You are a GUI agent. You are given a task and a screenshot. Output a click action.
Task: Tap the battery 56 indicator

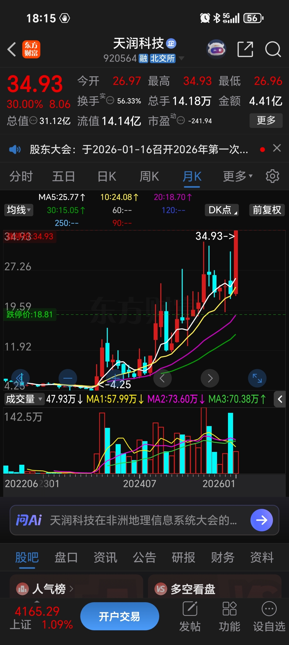[x=253, y=18]
